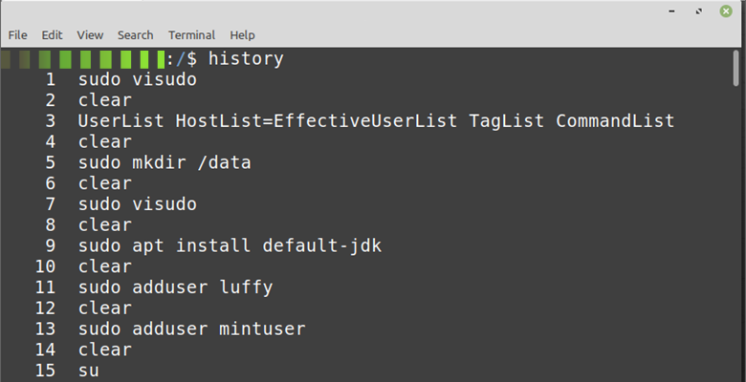Click the green blurred prompt username

[83, 59]
